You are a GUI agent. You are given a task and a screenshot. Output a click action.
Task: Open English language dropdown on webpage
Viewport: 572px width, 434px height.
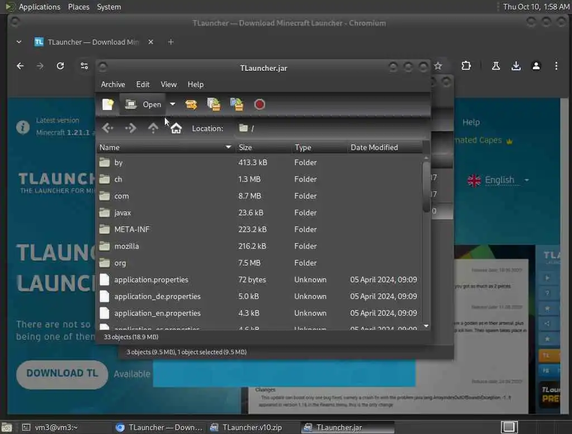pos(498,180)
